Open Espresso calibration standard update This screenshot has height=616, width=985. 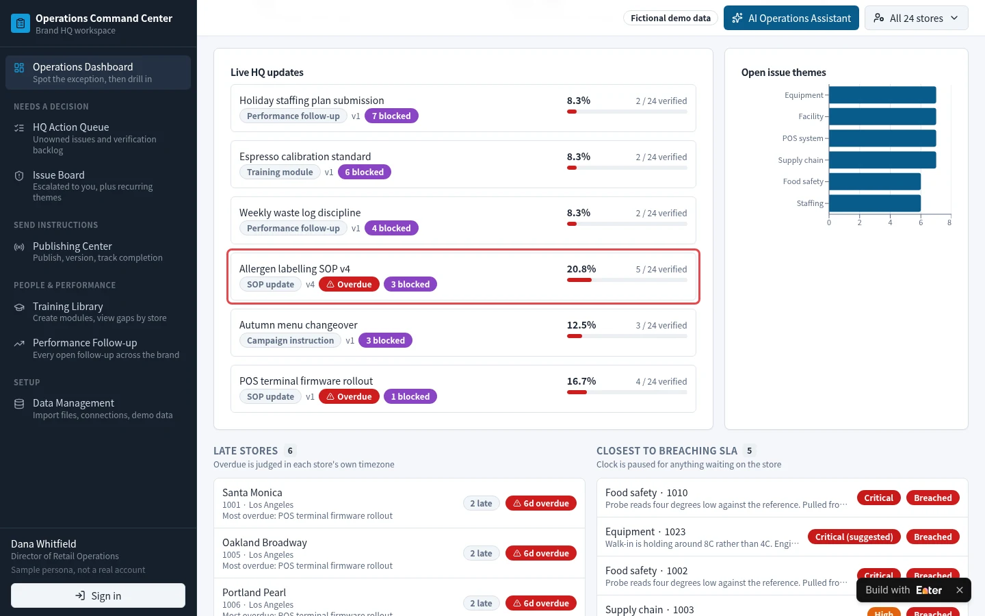click(463, 164)
